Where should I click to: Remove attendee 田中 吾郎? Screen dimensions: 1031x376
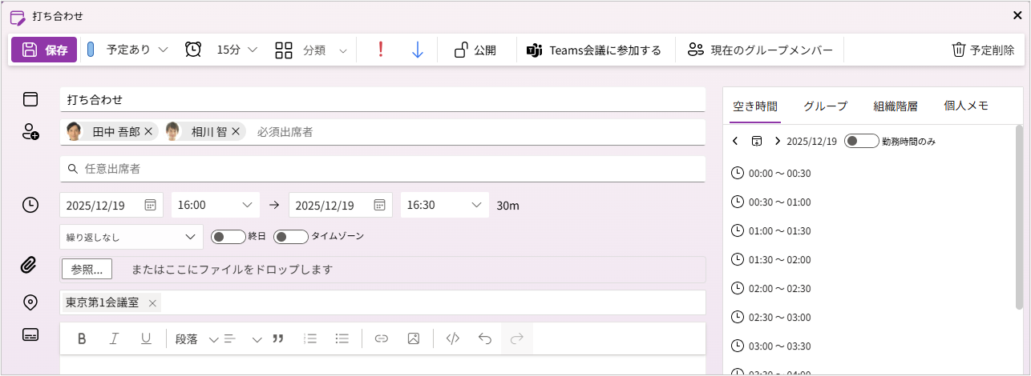coord(148,132)
